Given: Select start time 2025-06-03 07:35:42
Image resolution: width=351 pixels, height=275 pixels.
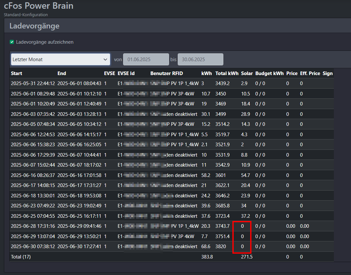Looking at the screenshot, I should coord(33,114).
